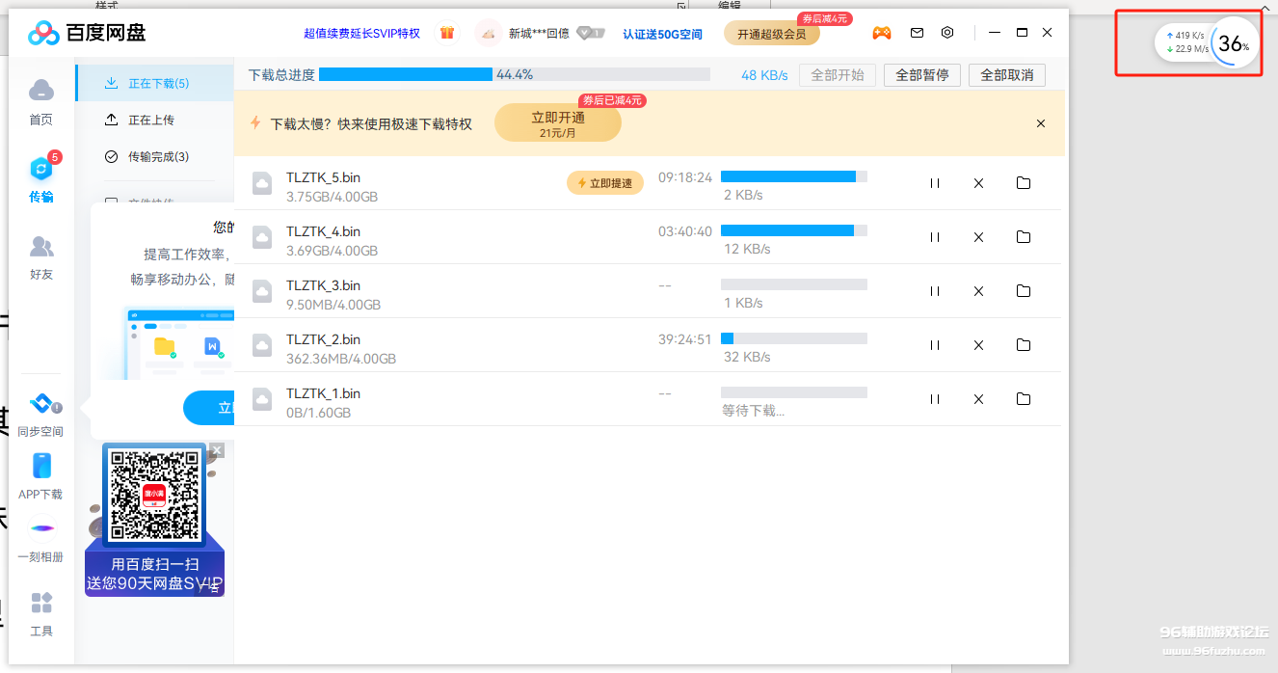Click the user avatar picture
Image resolution: width=1278 pixels, height=673 pixels.
click(x=489, y=33)
